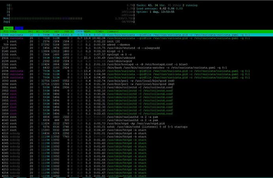273x178 pixels.
Task: Select collectd thread with PID 3953
Action: (87, 94)
